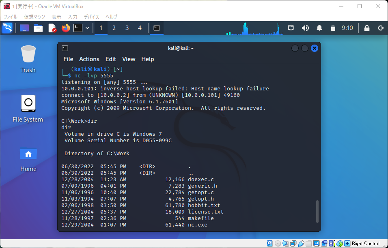
Task: Open VirtualBox 表示 menu
Action: [56, 17]
